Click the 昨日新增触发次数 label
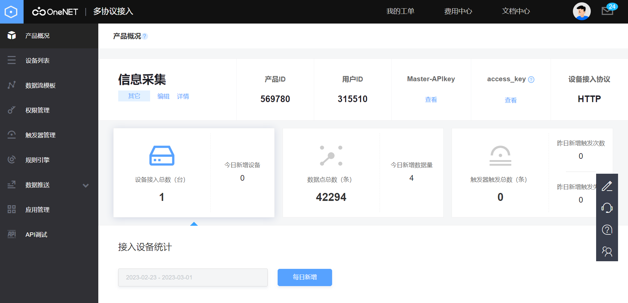 [x=581, y=143]
